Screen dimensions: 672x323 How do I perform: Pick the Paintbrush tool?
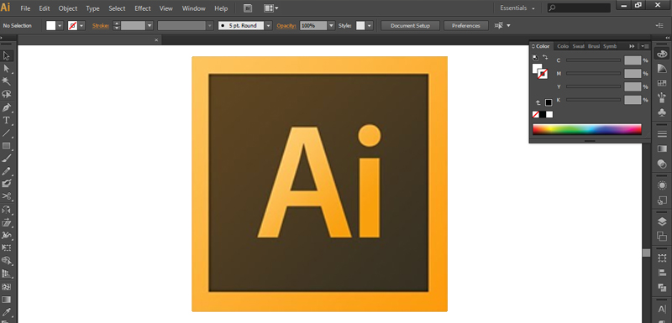point(7,159)
